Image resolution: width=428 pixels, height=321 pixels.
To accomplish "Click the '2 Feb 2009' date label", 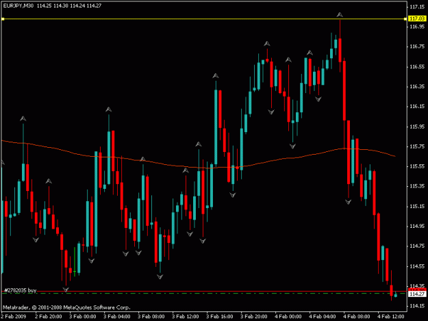I will 14,316.
